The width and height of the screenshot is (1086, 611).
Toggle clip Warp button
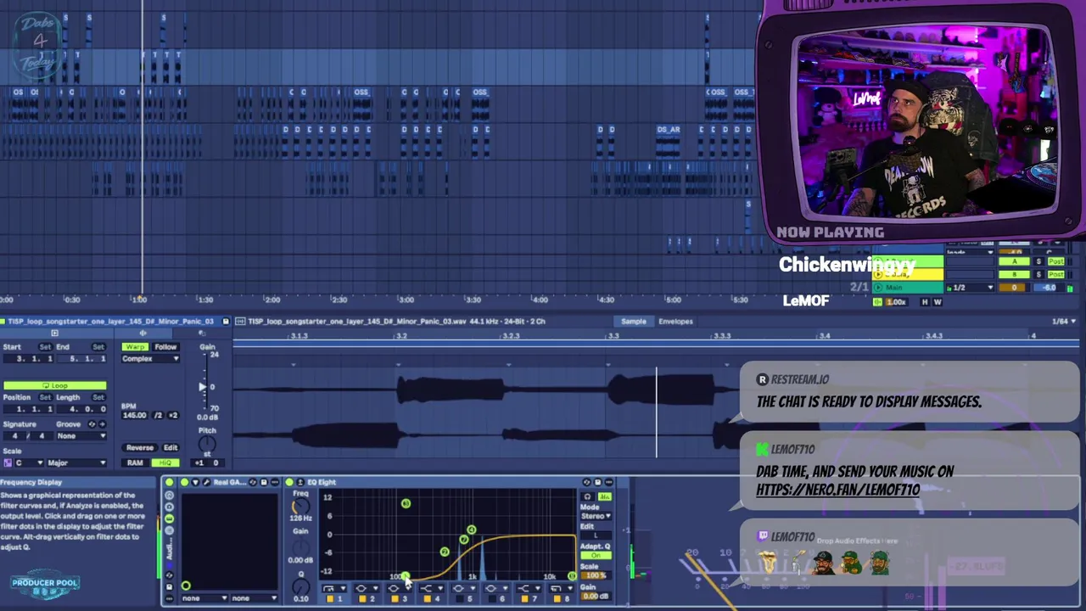[x=135, y=347]
